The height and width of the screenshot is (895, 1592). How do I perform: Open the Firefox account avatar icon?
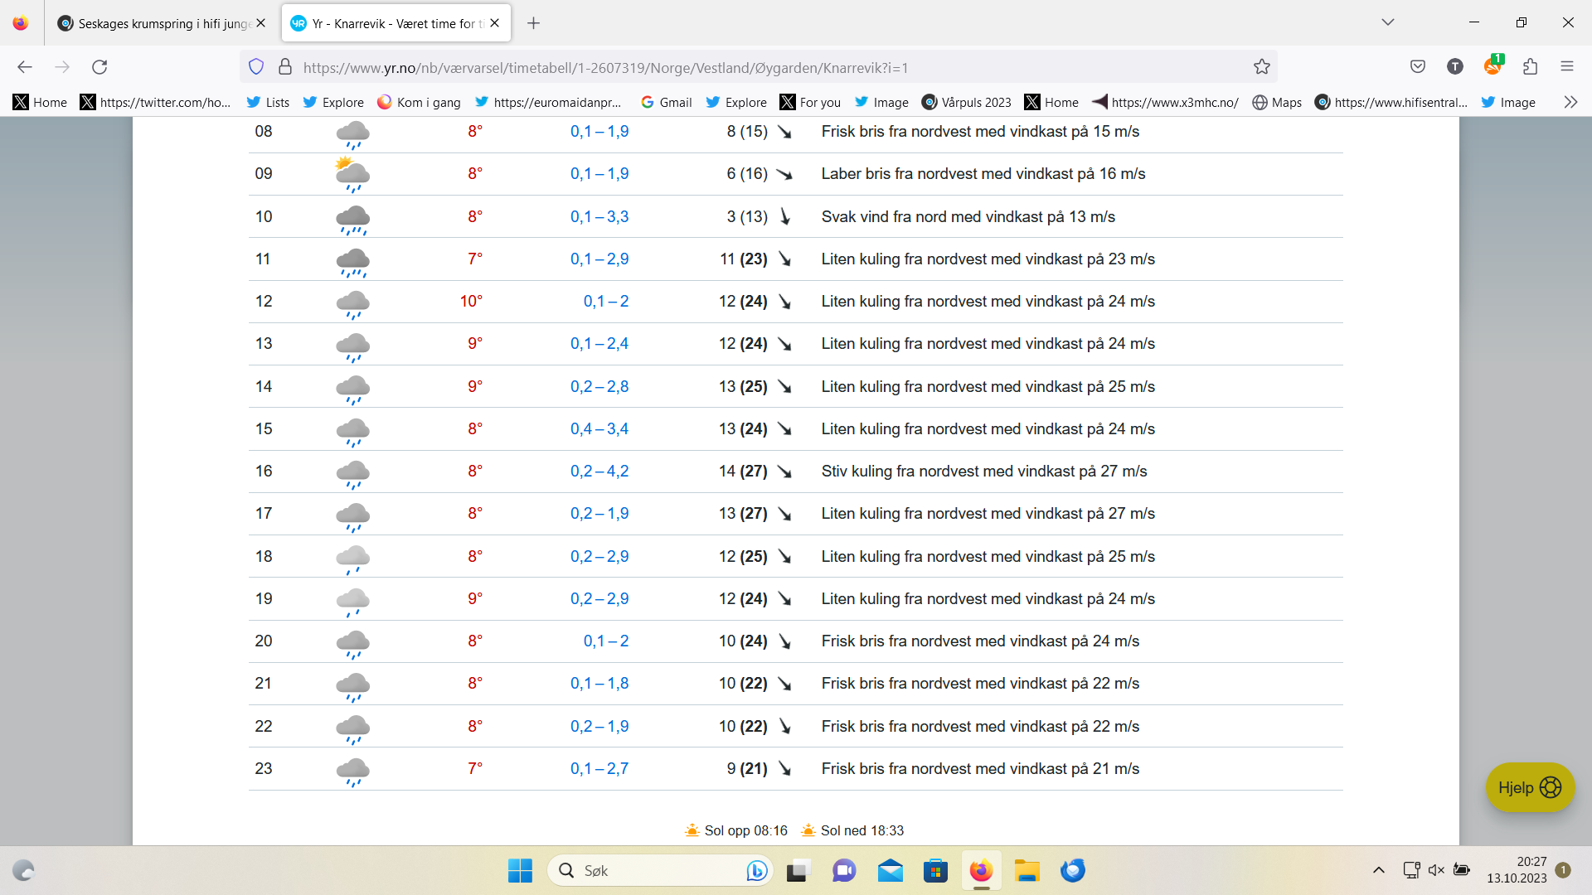point(1455,67)
